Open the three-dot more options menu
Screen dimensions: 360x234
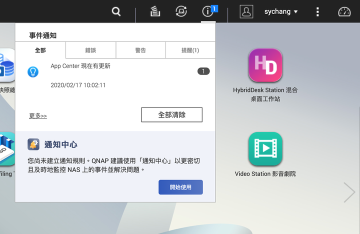317,11
